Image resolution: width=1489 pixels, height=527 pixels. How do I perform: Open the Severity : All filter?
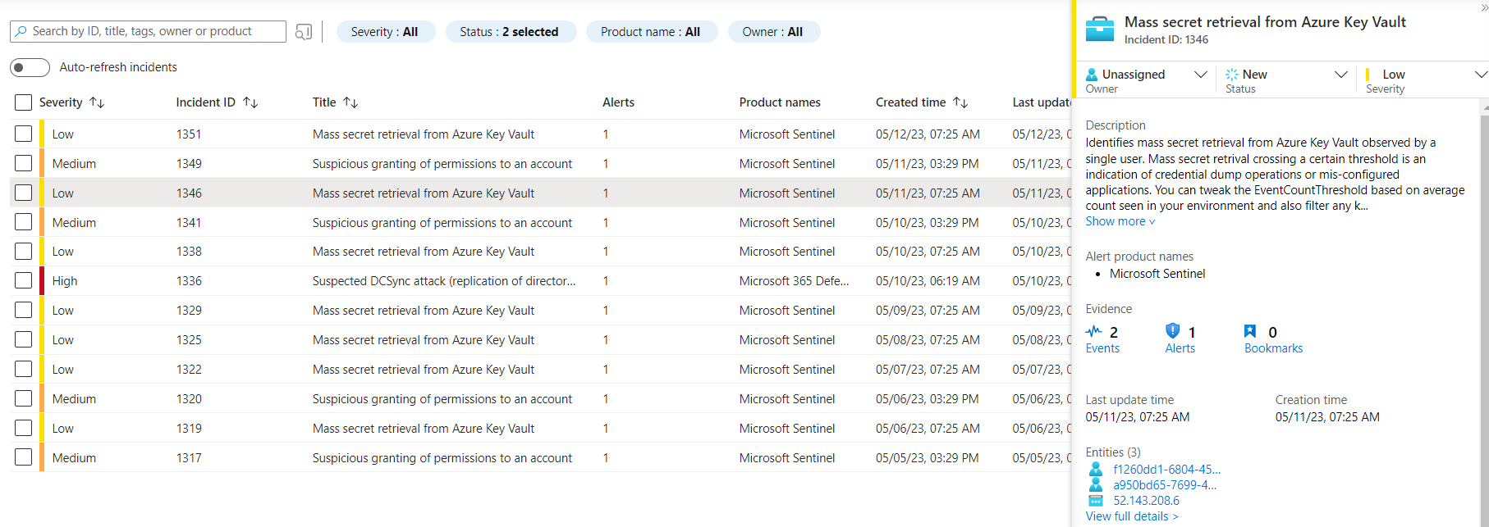click(385, 32)
